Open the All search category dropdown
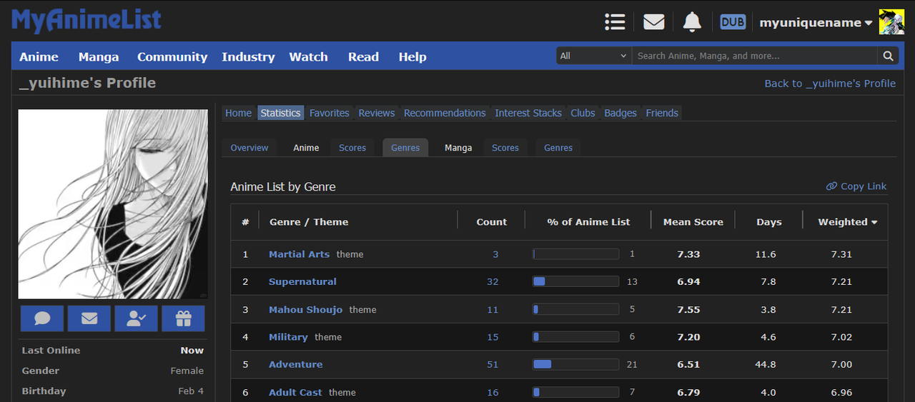This screenshot has height=402, width=915. 593,56
